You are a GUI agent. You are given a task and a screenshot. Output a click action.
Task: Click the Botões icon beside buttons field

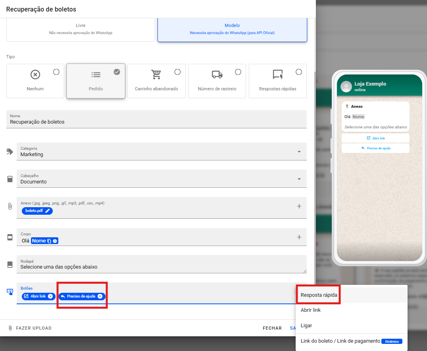pos(10,292)
